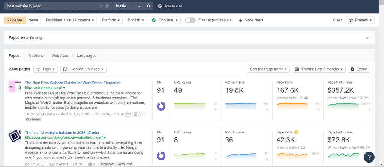The image size is (384, 167).
Task: Open the Platform filter dropdown
Action: [111, 20]
